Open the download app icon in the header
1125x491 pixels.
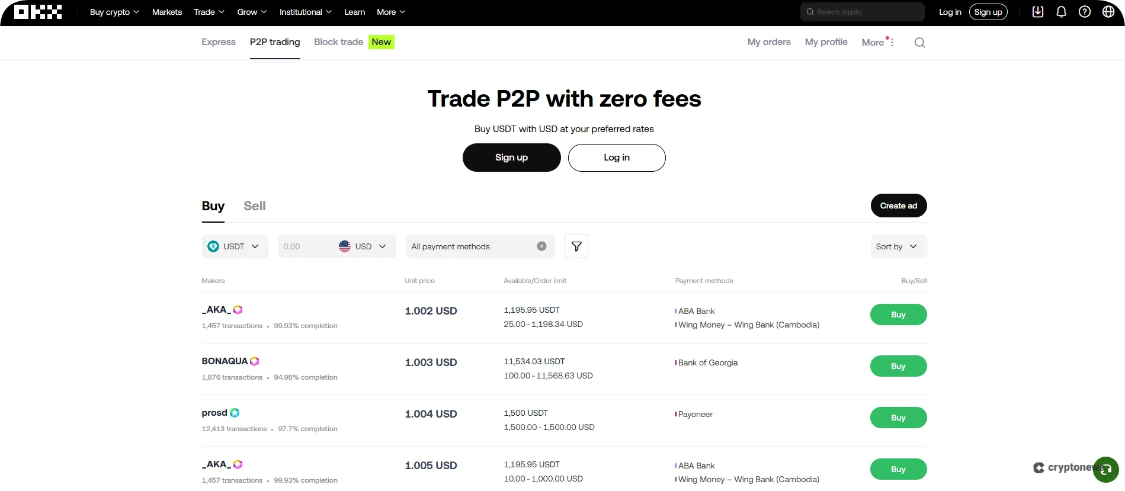pyautogui.click(x=1037, y=12)
